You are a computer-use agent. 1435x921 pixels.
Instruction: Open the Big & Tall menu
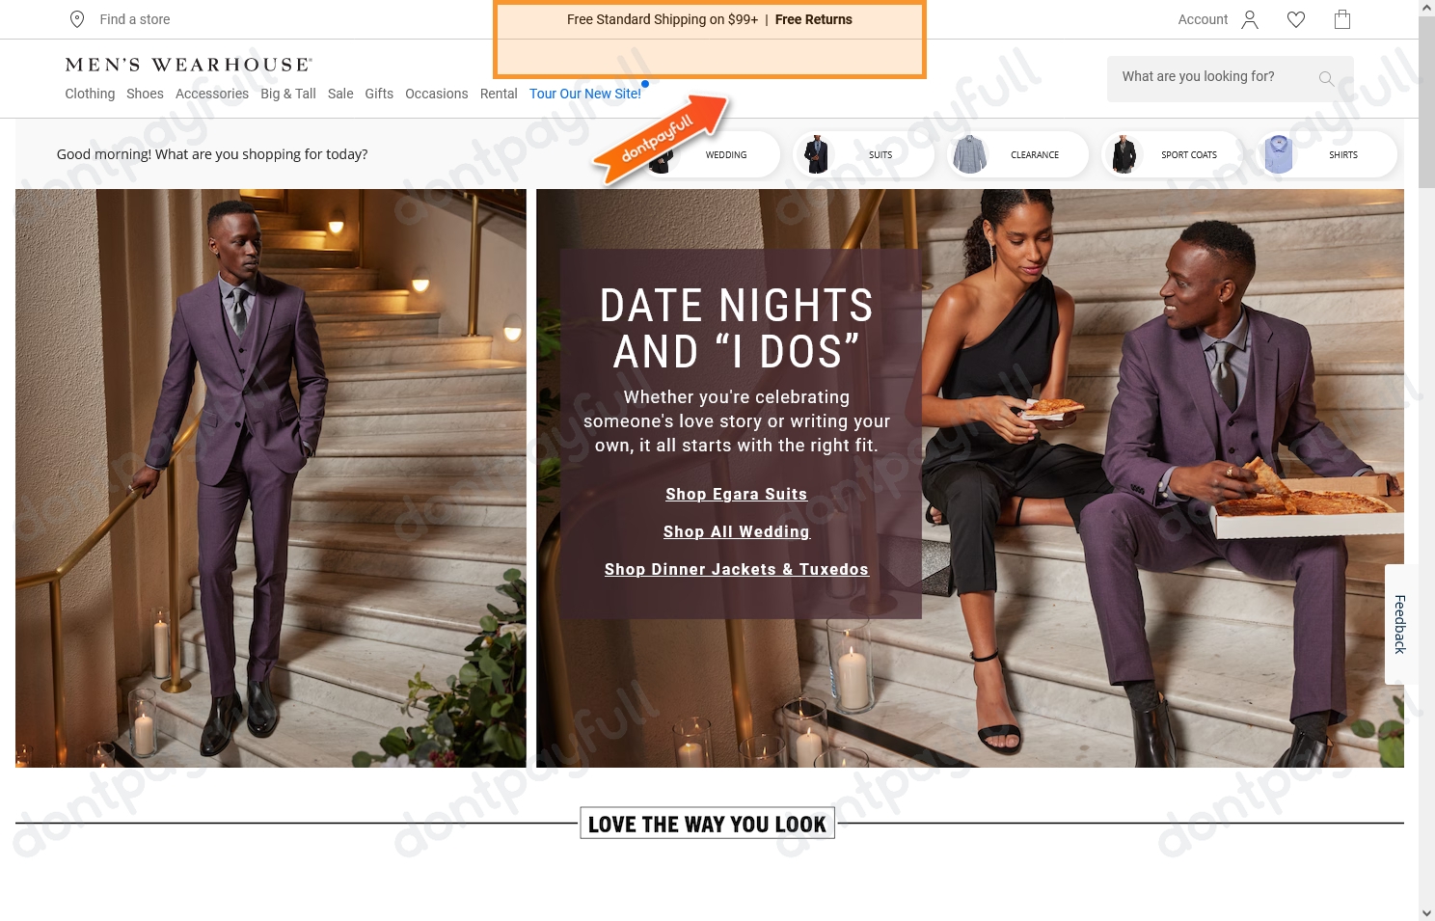pyautogui.click(x=288, y=94)
